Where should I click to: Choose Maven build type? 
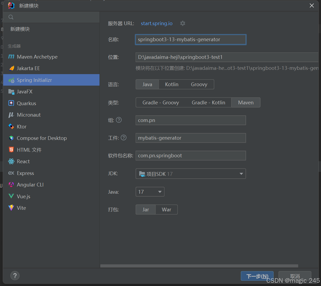246,102
